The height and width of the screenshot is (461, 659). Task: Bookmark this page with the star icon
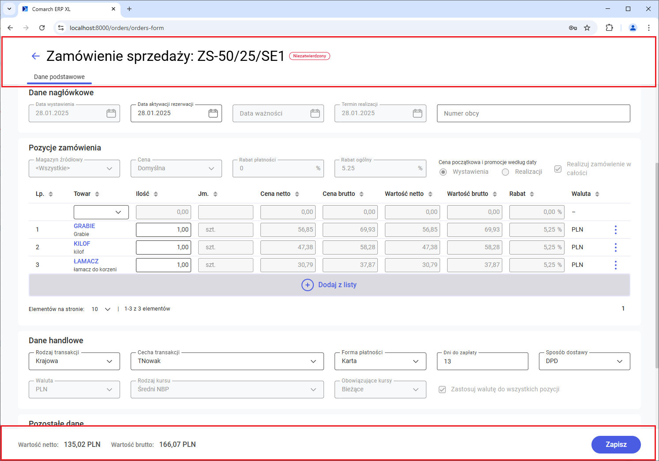click(587, 28)
